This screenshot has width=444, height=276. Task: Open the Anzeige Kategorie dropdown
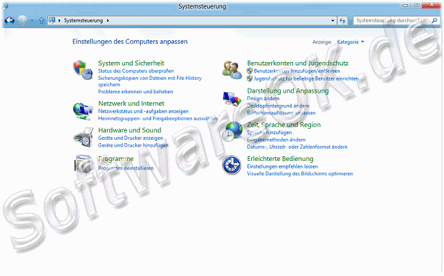click(x=350, y=42)
